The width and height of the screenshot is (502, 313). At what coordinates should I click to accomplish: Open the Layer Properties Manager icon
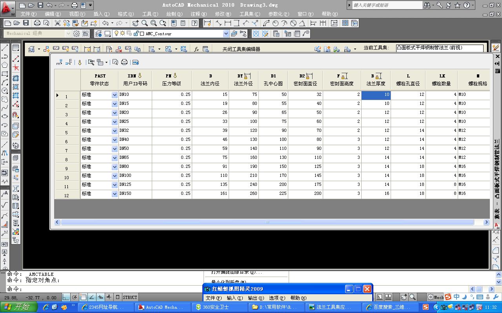pos(98,34)
